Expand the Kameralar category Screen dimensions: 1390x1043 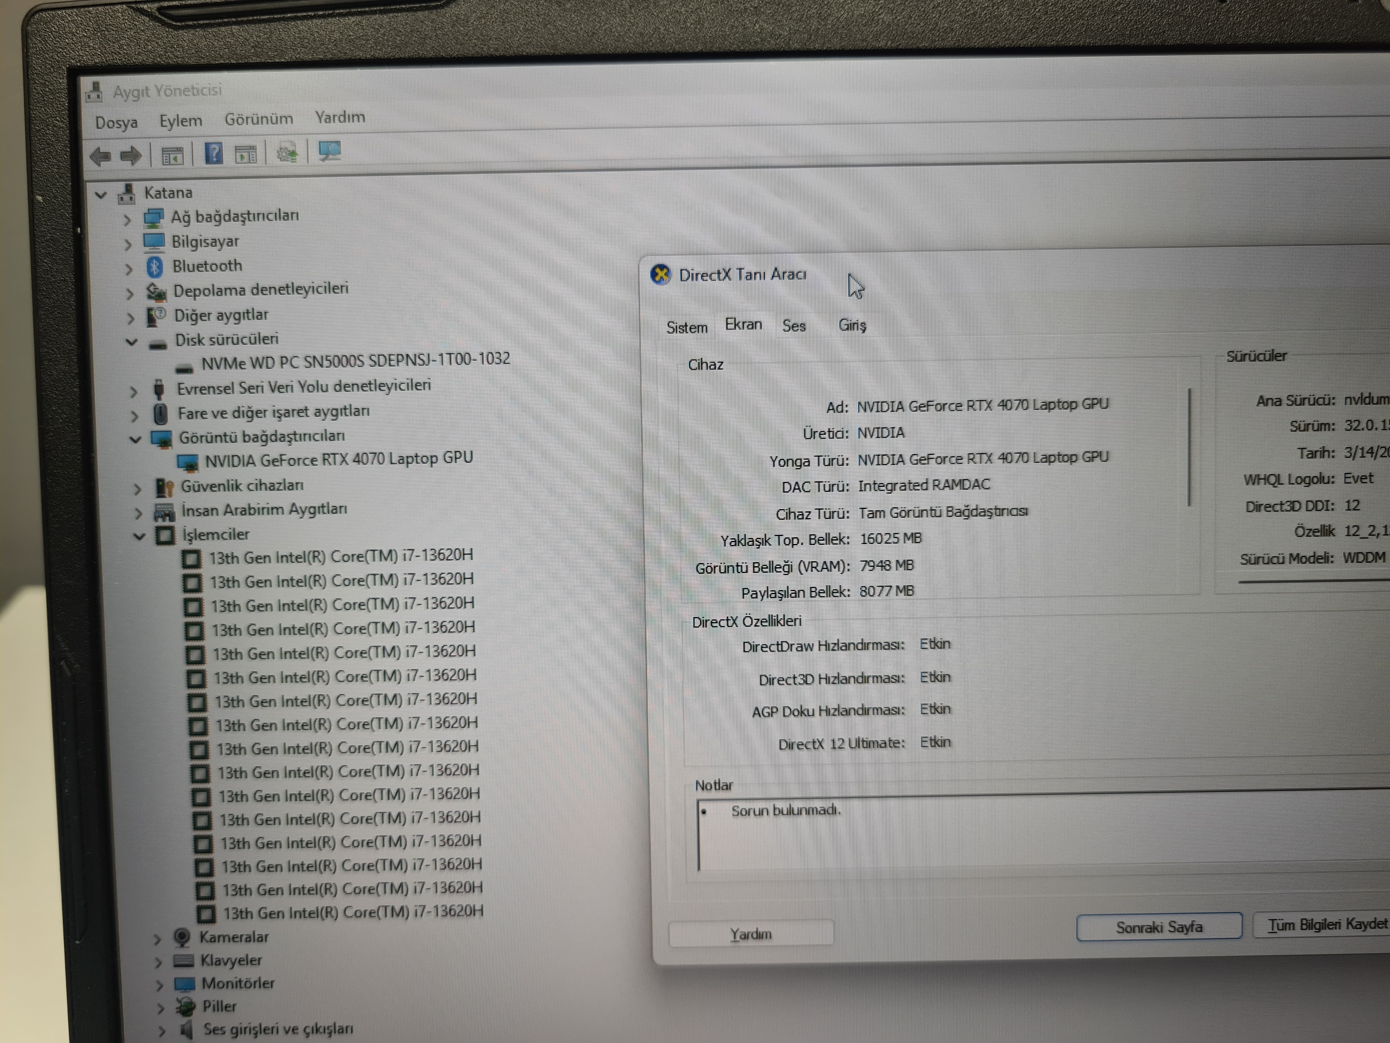pyautogui.click(x=157, y=939)
